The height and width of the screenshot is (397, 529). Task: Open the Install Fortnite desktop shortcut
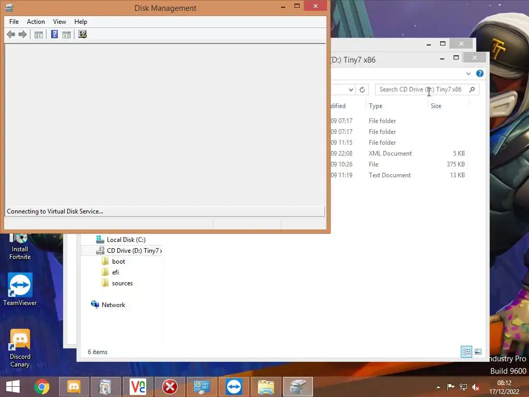tap(20, 247)
